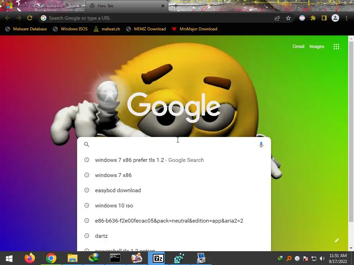
Task: Open 7-Zip from the taskbar
Action: pos(158,258)
